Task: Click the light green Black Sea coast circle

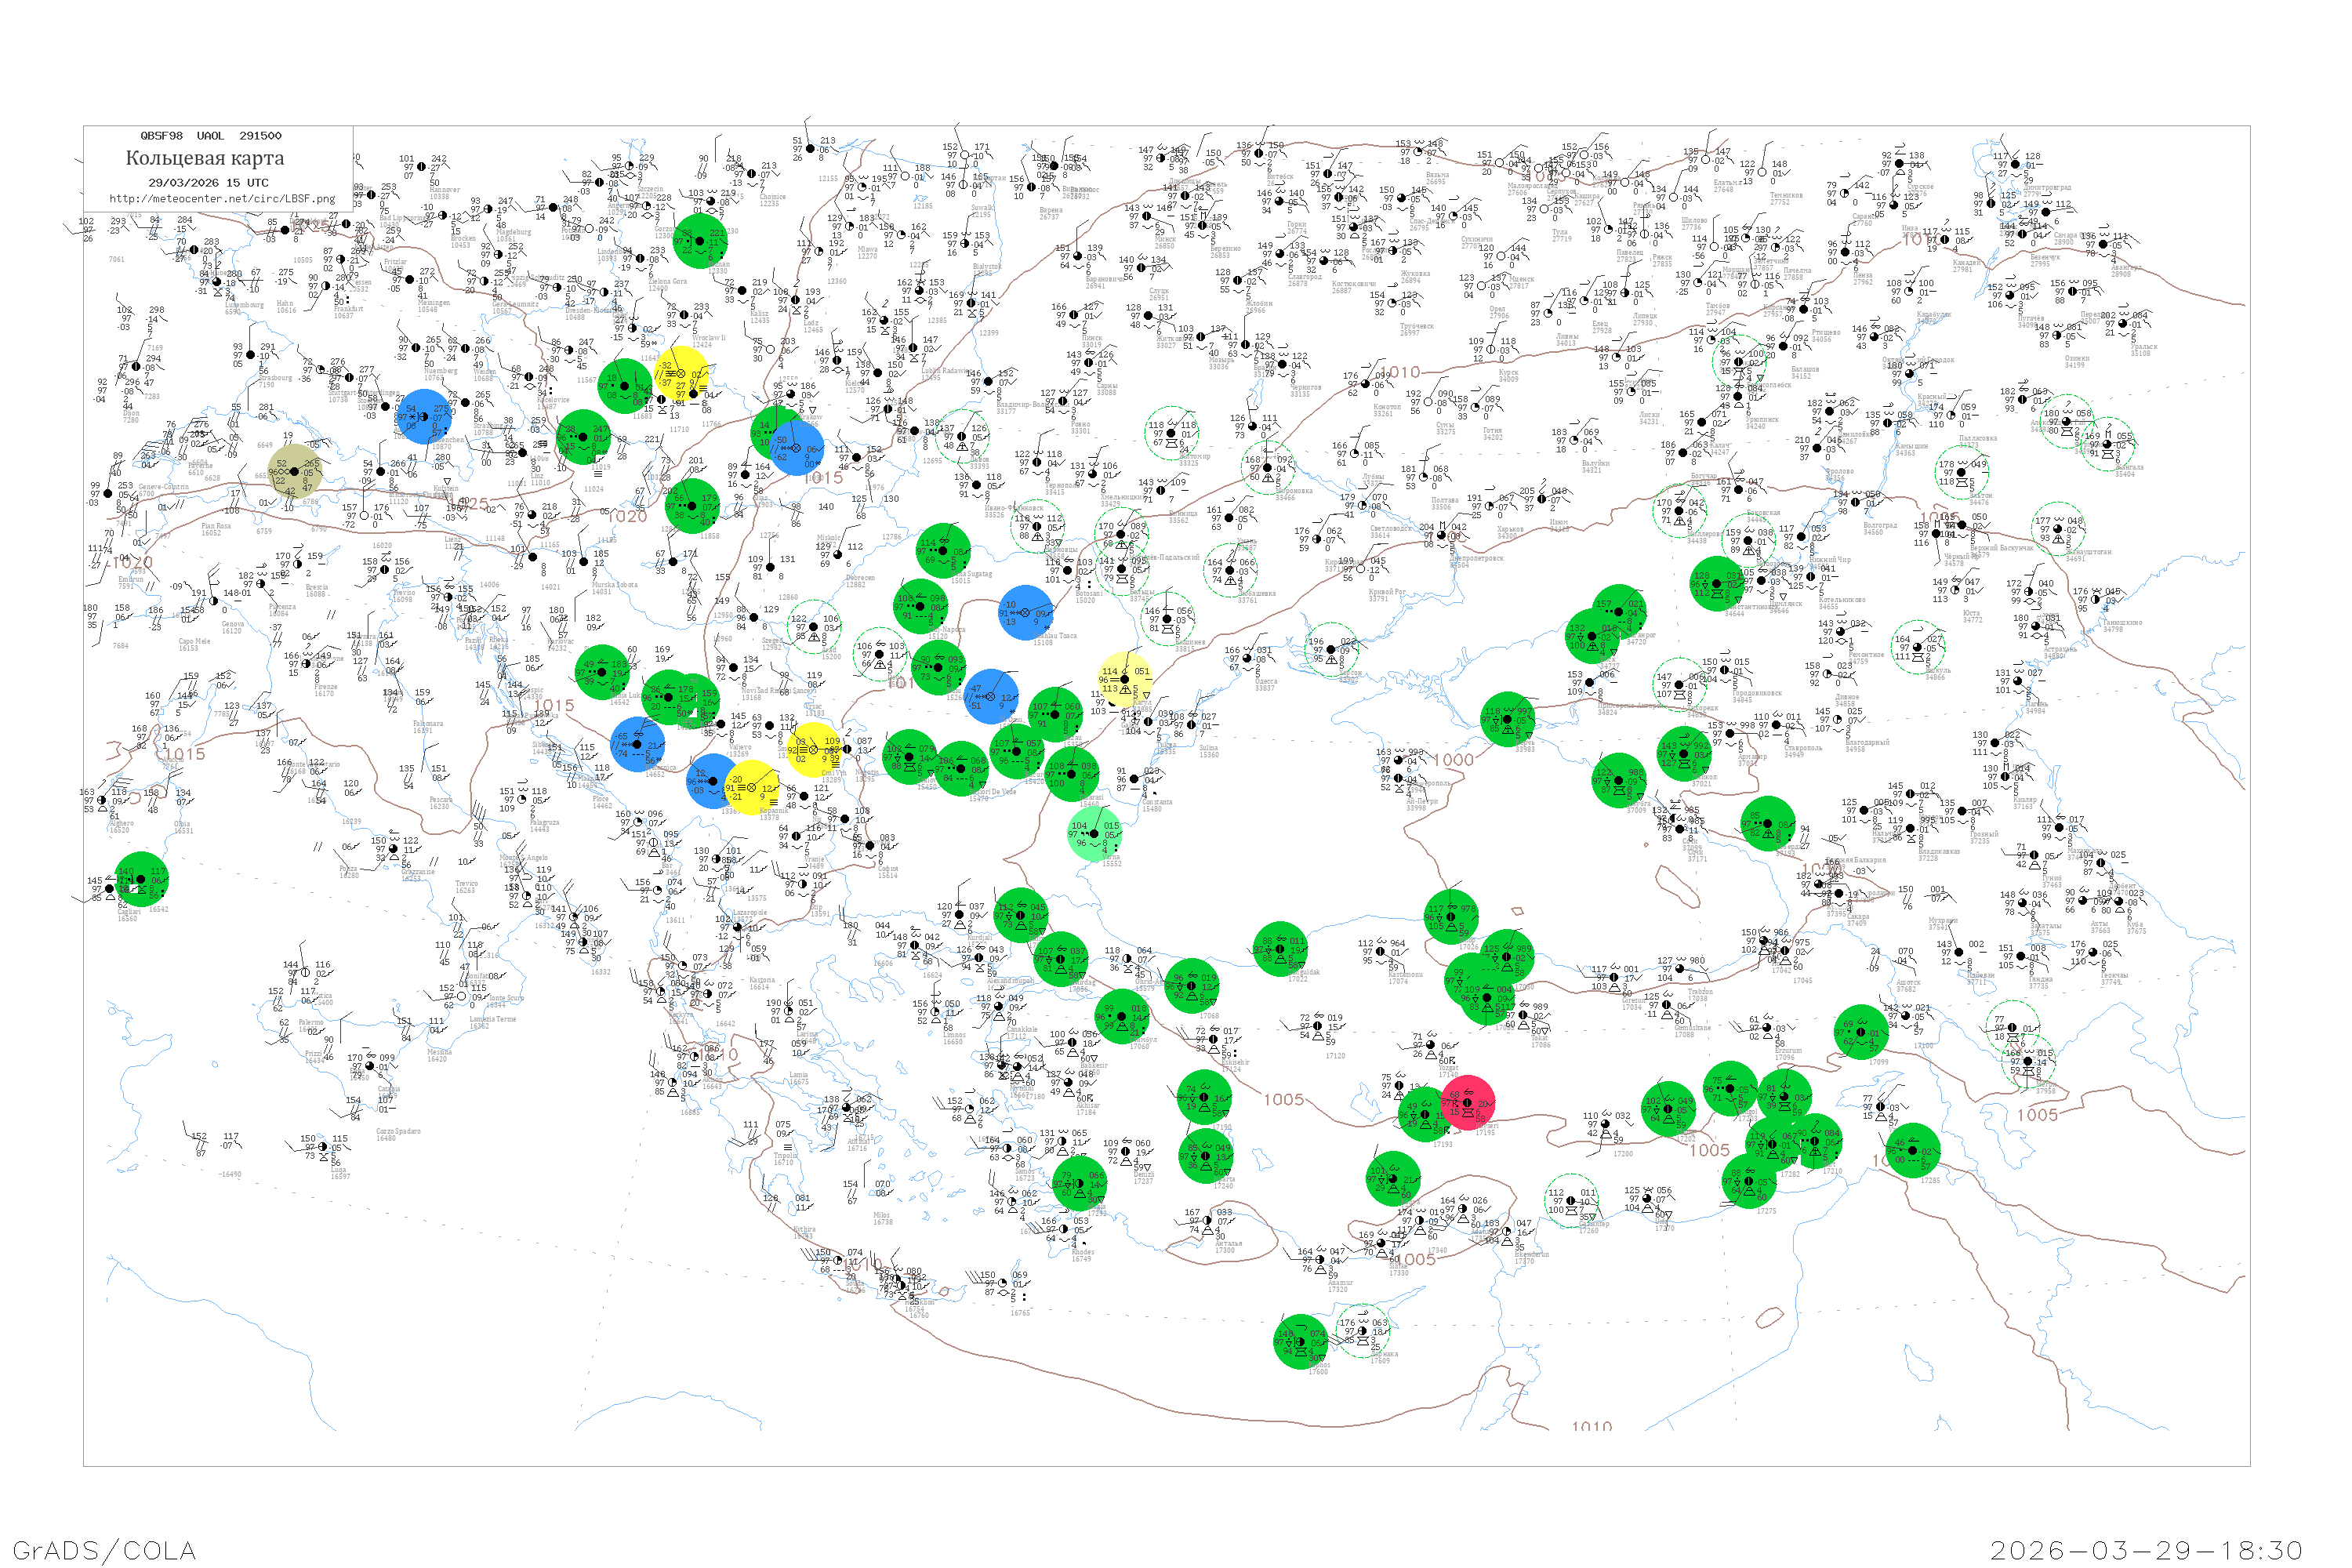Action: pos(1095,834)
